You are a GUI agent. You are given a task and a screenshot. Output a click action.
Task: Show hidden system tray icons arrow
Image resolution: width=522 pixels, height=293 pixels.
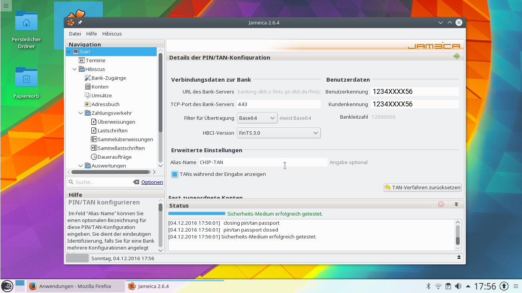(x=468, y=286)
